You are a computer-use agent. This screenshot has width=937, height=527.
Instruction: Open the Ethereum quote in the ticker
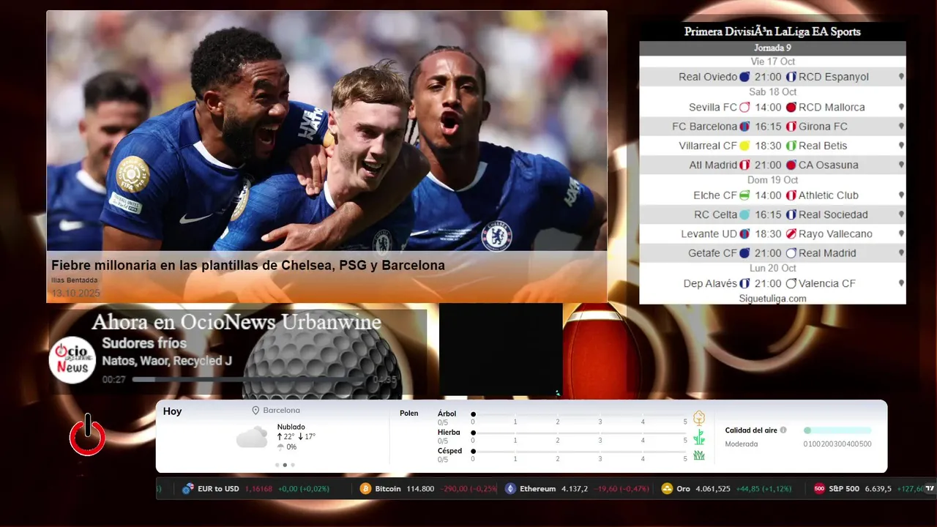coord(577,489)
